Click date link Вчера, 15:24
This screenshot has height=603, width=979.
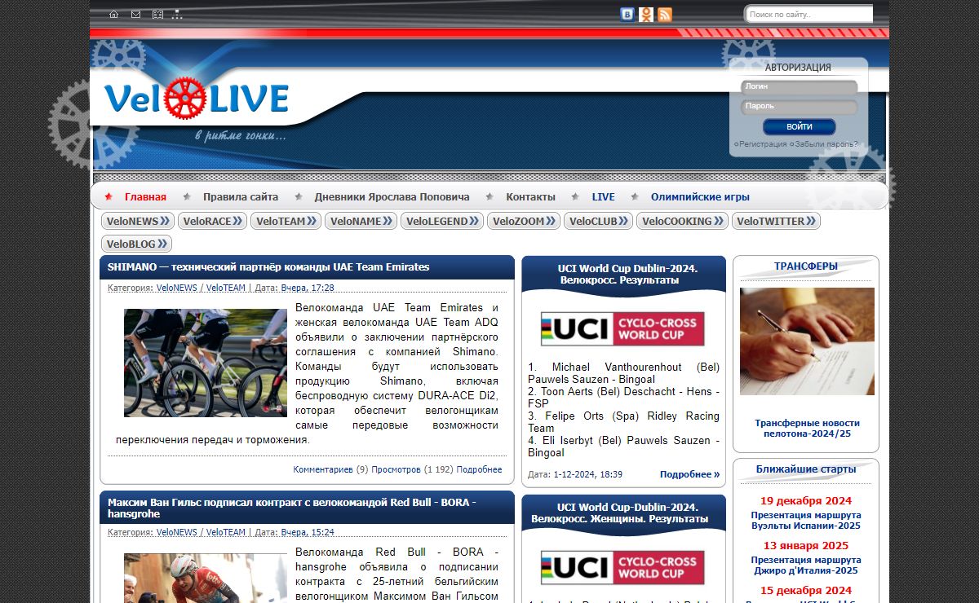click(x=308, y=532)
